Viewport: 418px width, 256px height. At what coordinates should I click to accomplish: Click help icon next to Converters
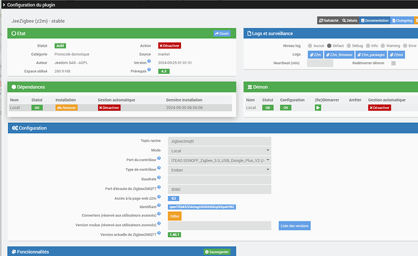pos(159,214)
